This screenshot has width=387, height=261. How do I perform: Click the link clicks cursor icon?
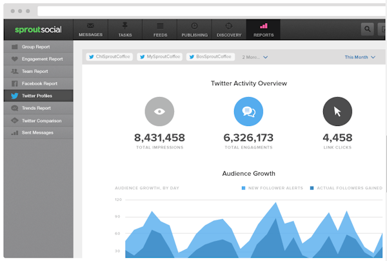pos(337,112)
